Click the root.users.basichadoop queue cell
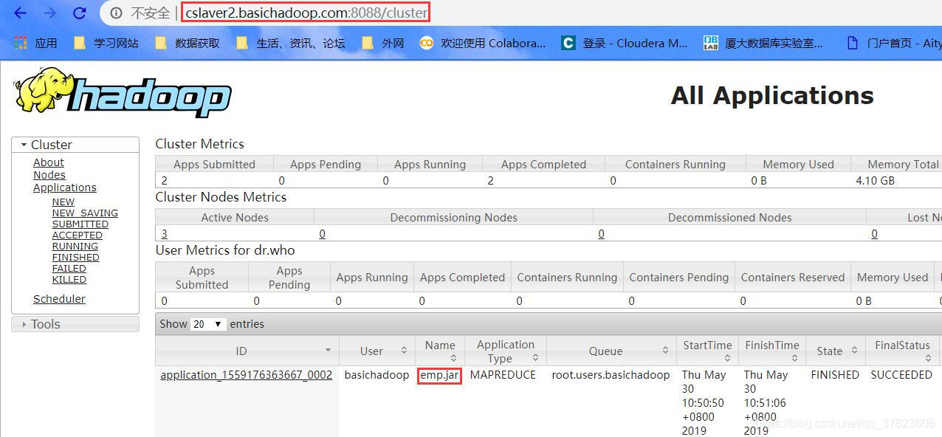 point(611,375)
